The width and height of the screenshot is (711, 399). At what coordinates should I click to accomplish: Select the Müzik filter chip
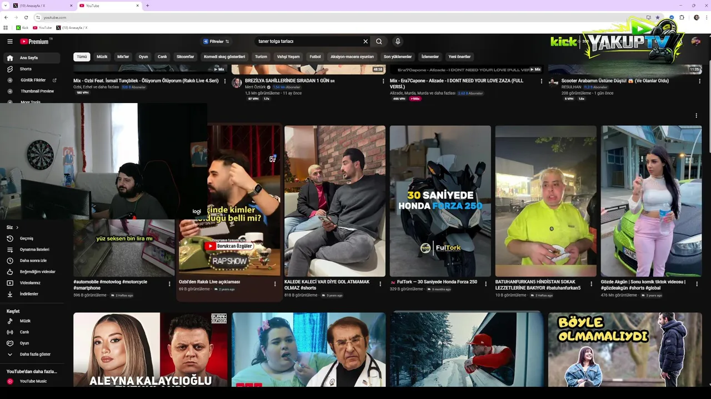click(x=102, y=57)
